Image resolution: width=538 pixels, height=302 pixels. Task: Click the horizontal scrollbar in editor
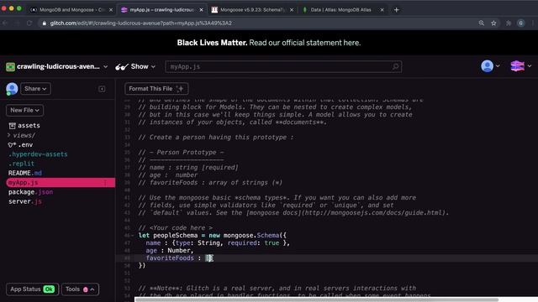pos(317,299)
